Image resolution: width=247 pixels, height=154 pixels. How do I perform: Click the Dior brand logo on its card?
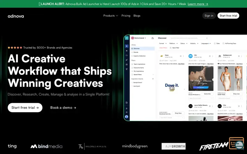[220, 106]
